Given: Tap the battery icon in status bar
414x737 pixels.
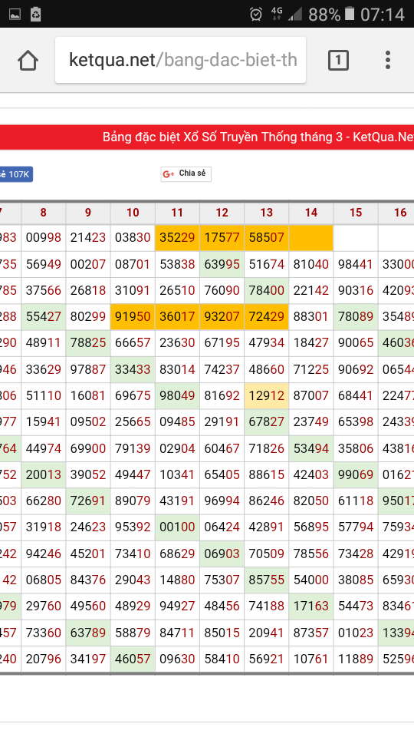Looking at the screenshot, I should (350, 14).
